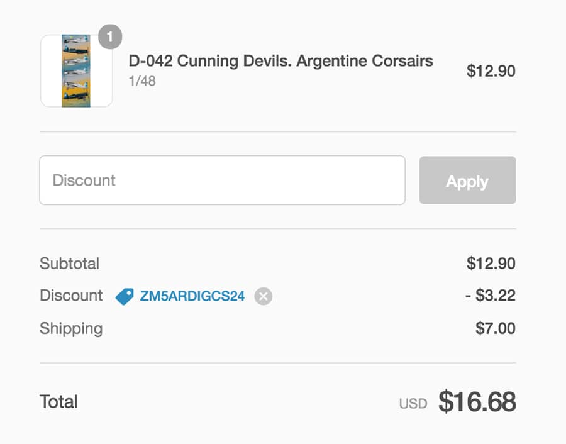Viewport: 566px width, 444px height.
Task: Click the quantity badge showing 1
Action: point(110,36)
